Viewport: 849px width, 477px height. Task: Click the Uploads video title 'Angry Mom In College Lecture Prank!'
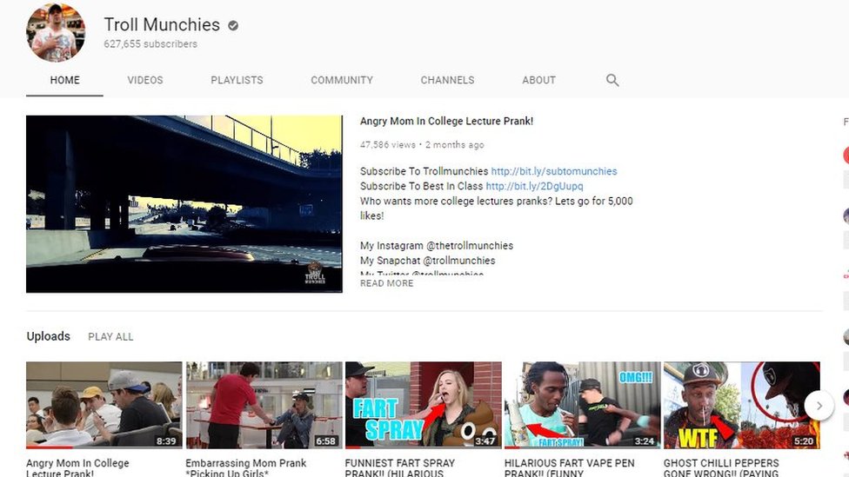tap(77, 467)
